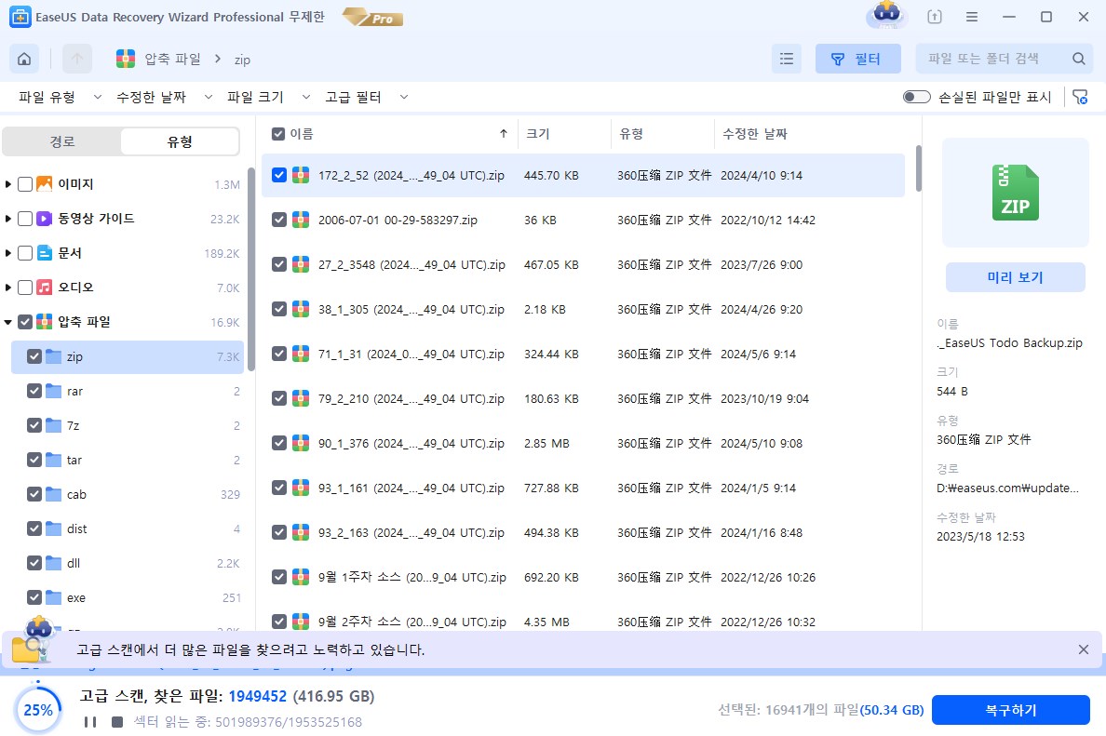The height and width of the screenshot is (736, 1106).
Task: Click the file list vertical scrollbar
Action: coord(918,167)
